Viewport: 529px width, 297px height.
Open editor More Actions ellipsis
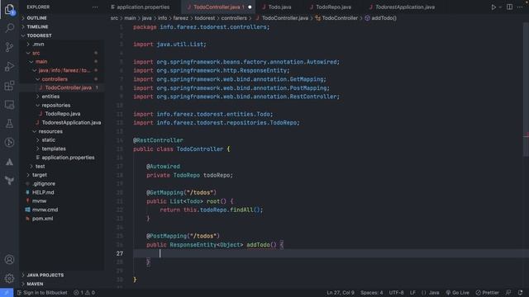pyautogui.click(x=520, y=7)
